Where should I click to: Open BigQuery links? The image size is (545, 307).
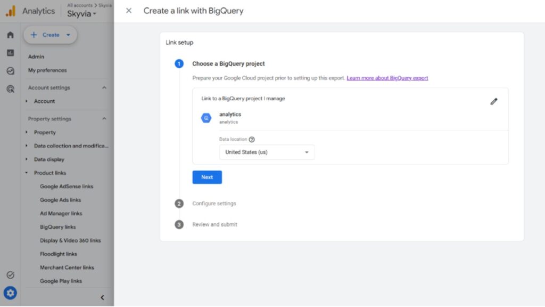coord(57,227)
